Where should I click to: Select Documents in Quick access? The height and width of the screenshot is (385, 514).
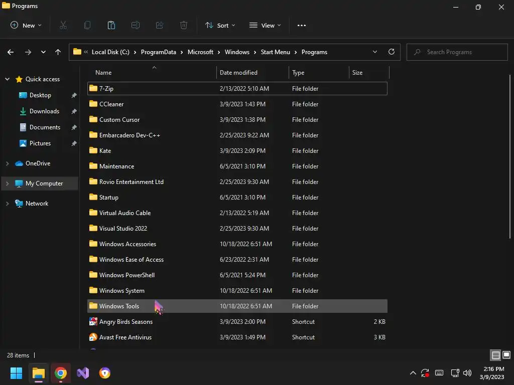45,127
